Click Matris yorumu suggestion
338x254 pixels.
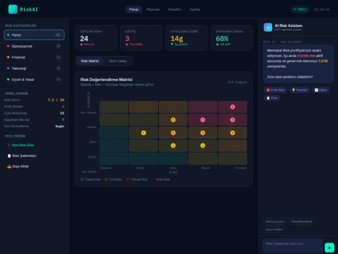275,221
